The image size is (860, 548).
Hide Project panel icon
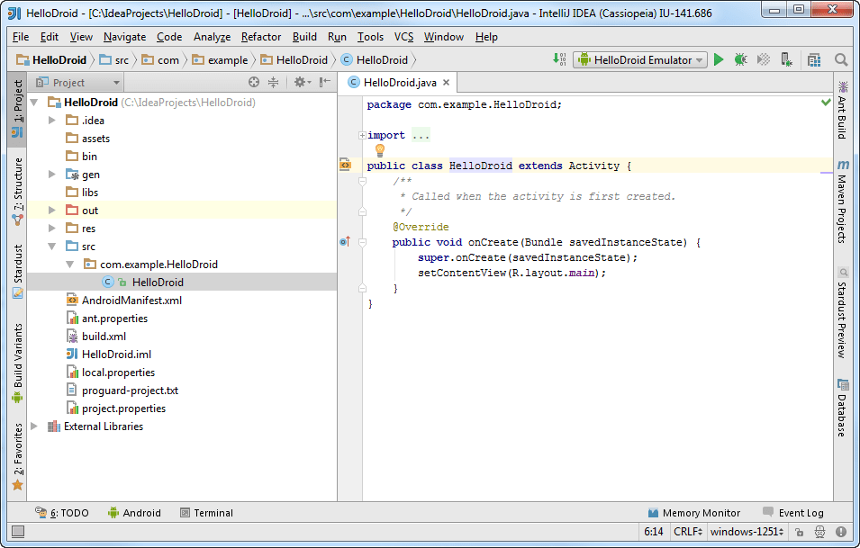(x=325, y=83)
